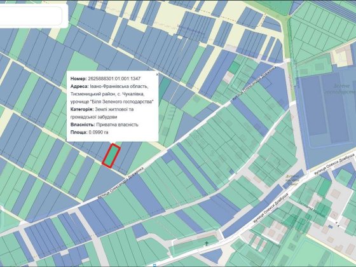Click the empty search box at top left
356x267 pixels.
[31, 15]
